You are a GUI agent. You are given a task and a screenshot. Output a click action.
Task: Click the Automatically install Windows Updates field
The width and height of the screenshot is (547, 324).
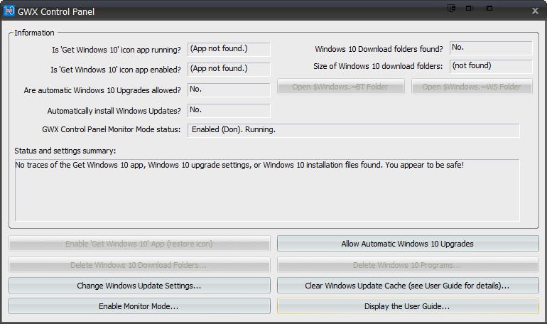coord(229,110)
